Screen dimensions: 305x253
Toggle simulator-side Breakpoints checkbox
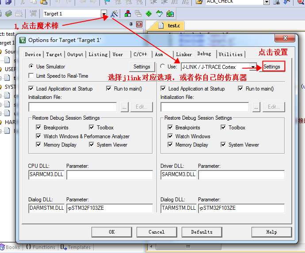tap(38, 127)
